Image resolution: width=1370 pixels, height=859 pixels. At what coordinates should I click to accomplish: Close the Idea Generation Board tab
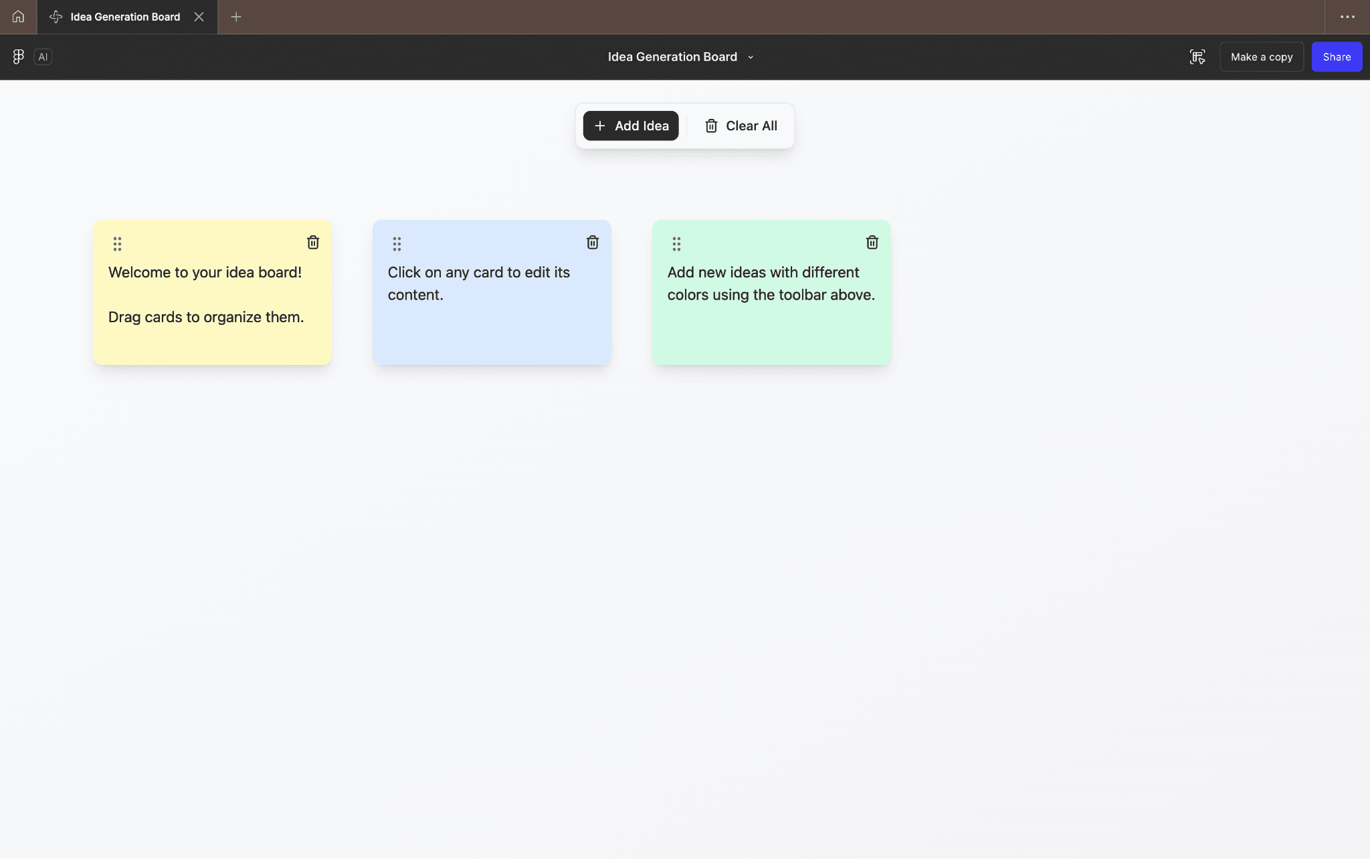pos(199,17)
